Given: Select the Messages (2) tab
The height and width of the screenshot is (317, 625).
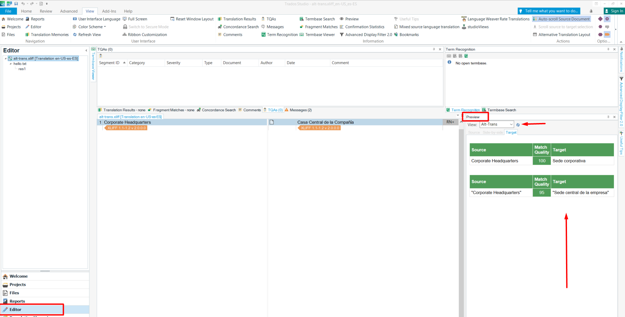Looking at the screenshot, I should (x=298, y=110).
